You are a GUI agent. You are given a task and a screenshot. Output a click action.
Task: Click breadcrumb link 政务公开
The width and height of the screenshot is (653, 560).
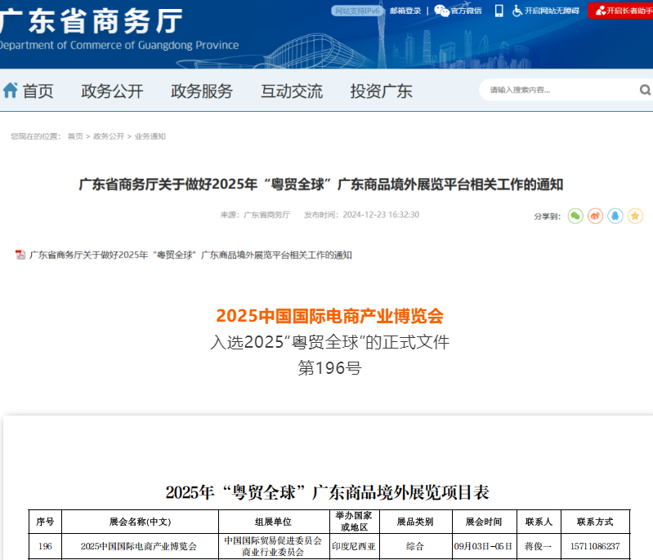point(109,136)
